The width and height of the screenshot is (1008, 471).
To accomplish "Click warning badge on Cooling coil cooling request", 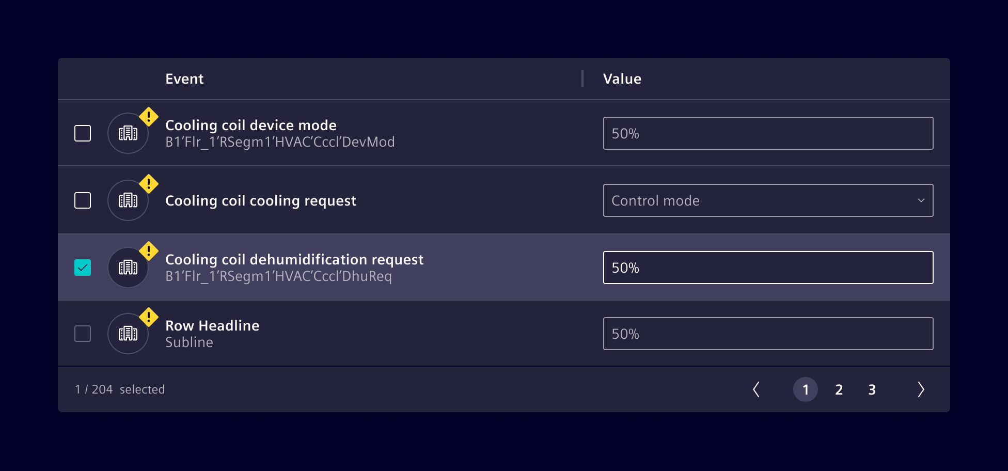I will tap(149, 184).
